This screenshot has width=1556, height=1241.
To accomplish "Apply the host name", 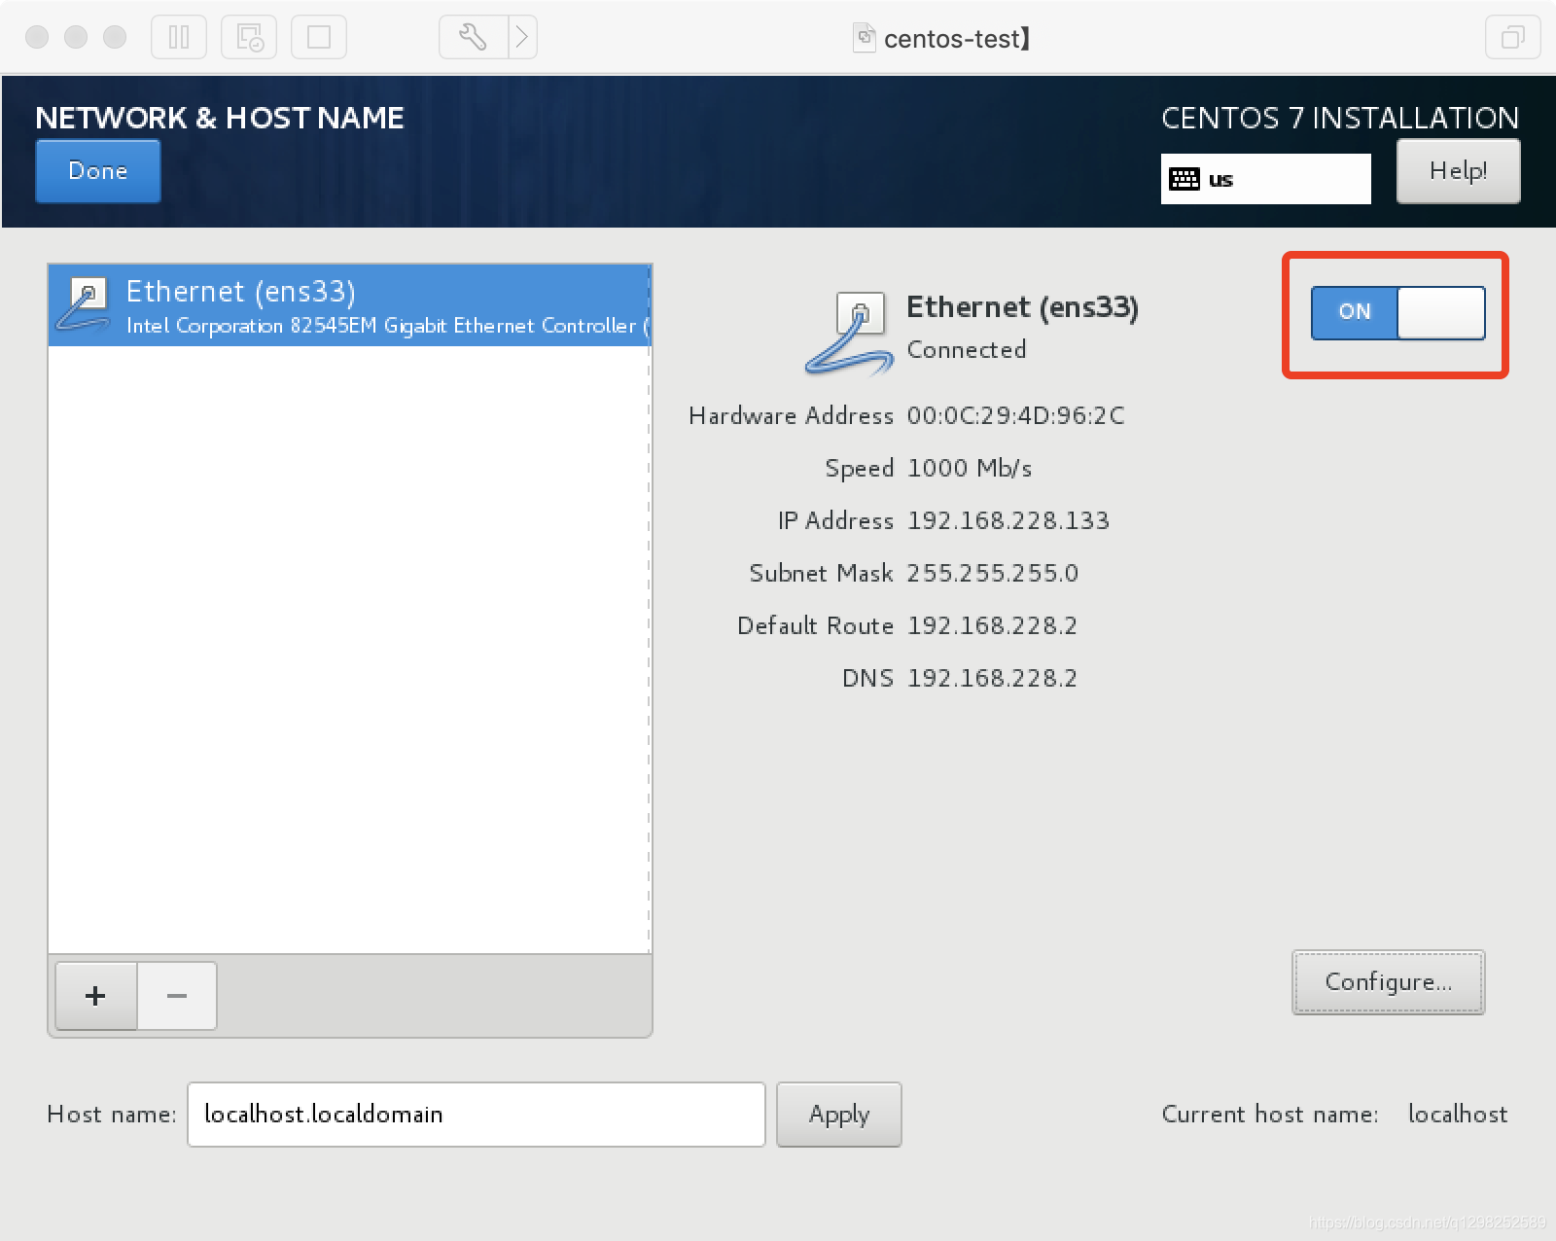I will pos(839,1115).
